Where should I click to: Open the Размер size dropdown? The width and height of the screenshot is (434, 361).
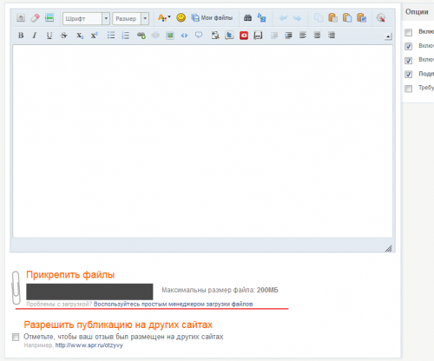[130, 18]
